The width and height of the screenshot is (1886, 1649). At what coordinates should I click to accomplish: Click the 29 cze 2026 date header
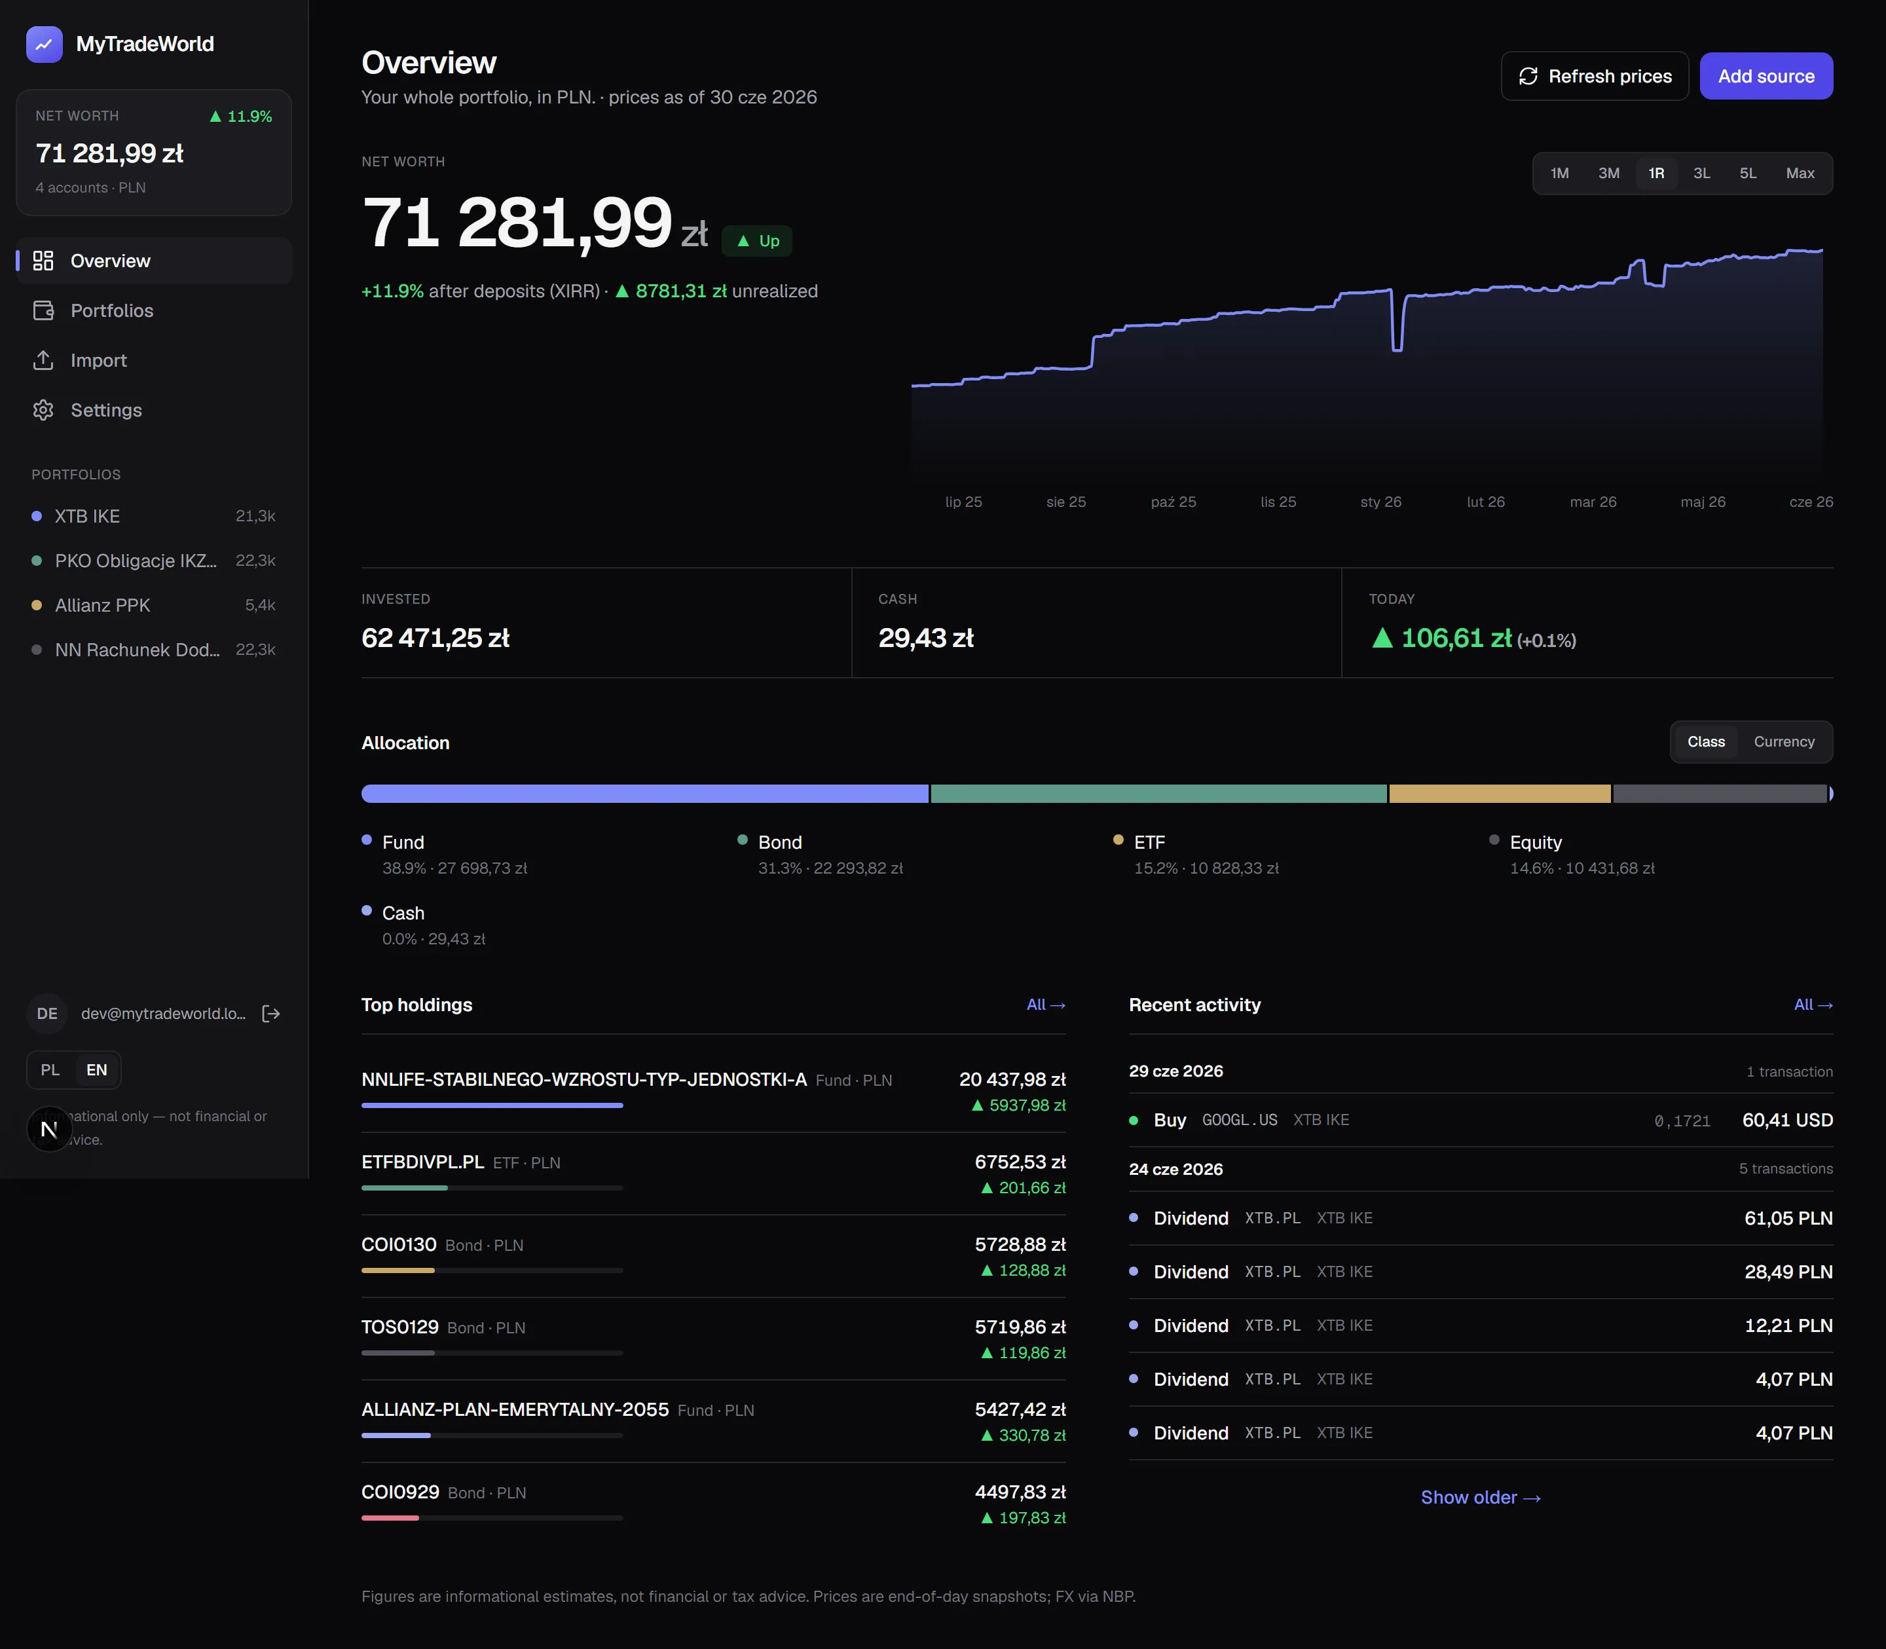point(1175,1071)
